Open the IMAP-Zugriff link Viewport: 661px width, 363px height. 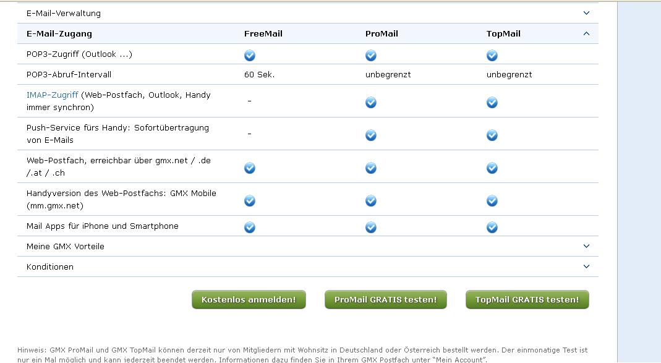click(53, 95)
